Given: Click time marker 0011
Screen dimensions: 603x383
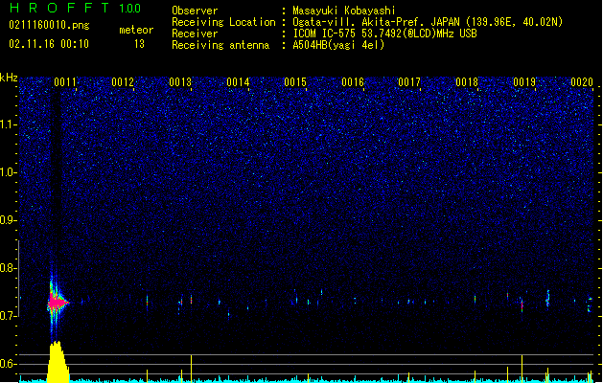Looking at the screenshot, I should point(65,82).
